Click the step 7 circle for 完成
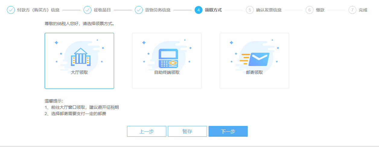The width and height of the screenshot is (379, 147). [352, 10]
